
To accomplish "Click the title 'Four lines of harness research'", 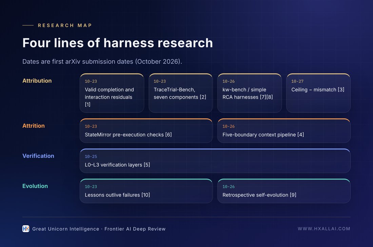I will (118, 43).
